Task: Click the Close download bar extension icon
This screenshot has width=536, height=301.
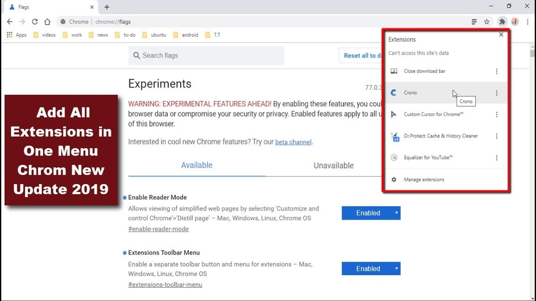Action: pos(394,71)
